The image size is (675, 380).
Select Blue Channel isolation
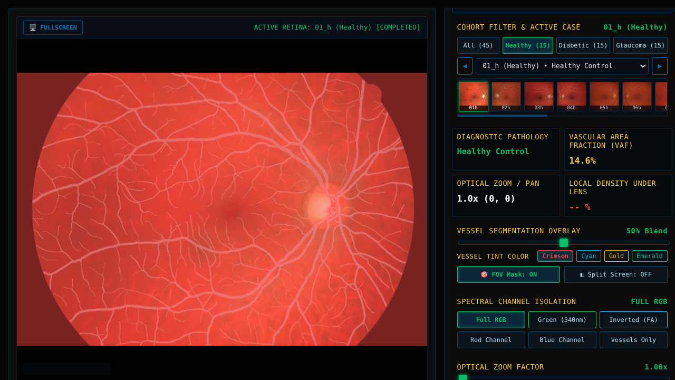[x=562, y=340]
